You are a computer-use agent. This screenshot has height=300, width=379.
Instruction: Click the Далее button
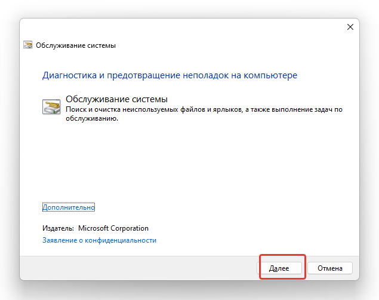[279, 268]
